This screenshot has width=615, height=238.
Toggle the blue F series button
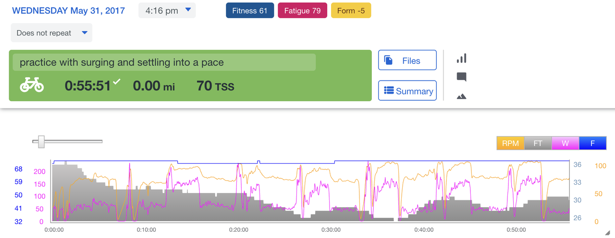tap(592, 143)
